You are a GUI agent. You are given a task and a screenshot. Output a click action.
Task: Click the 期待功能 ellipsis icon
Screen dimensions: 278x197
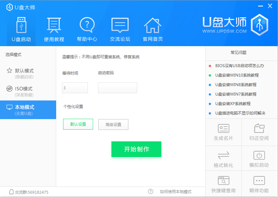point(259,181)
